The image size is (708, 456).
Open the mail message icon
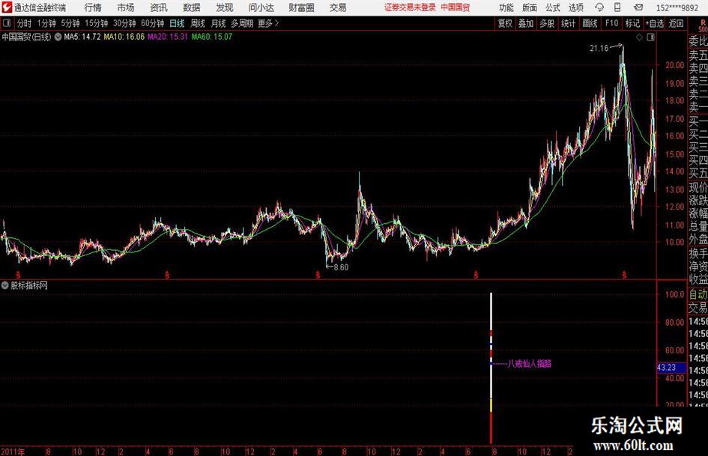point(638,7)
